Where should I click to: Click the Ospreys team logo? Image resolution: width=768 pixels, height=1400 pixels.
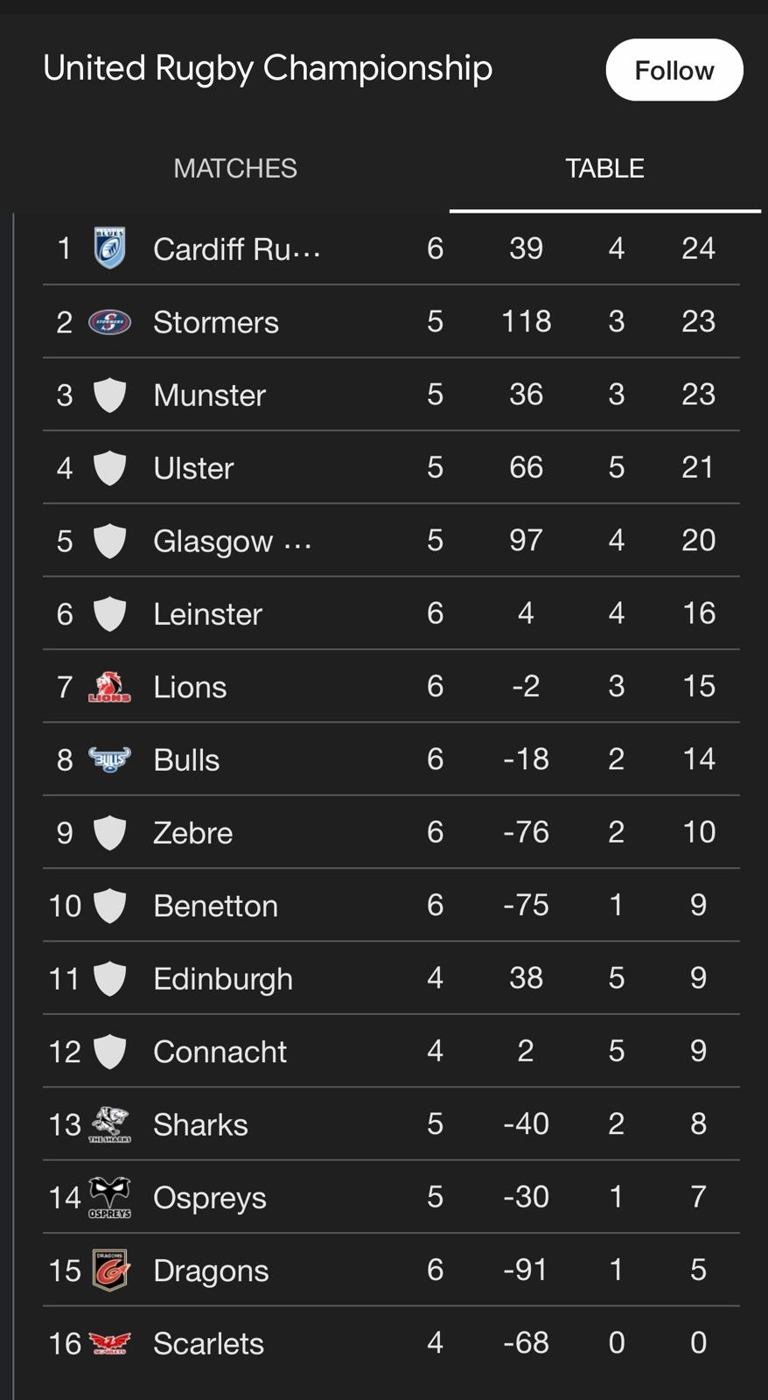[x=109, y=1197]
